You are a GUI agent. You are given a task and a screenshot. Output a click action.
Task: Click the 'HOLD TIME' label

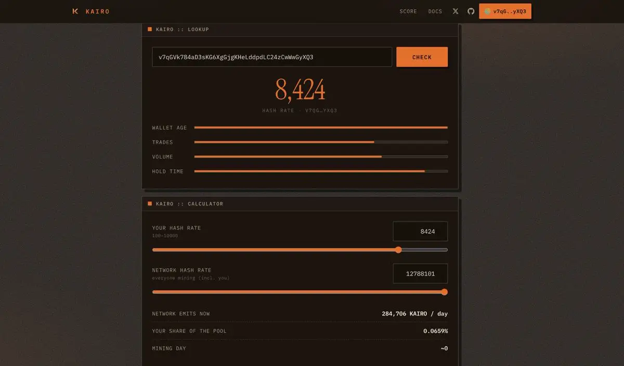click(167, 172)
